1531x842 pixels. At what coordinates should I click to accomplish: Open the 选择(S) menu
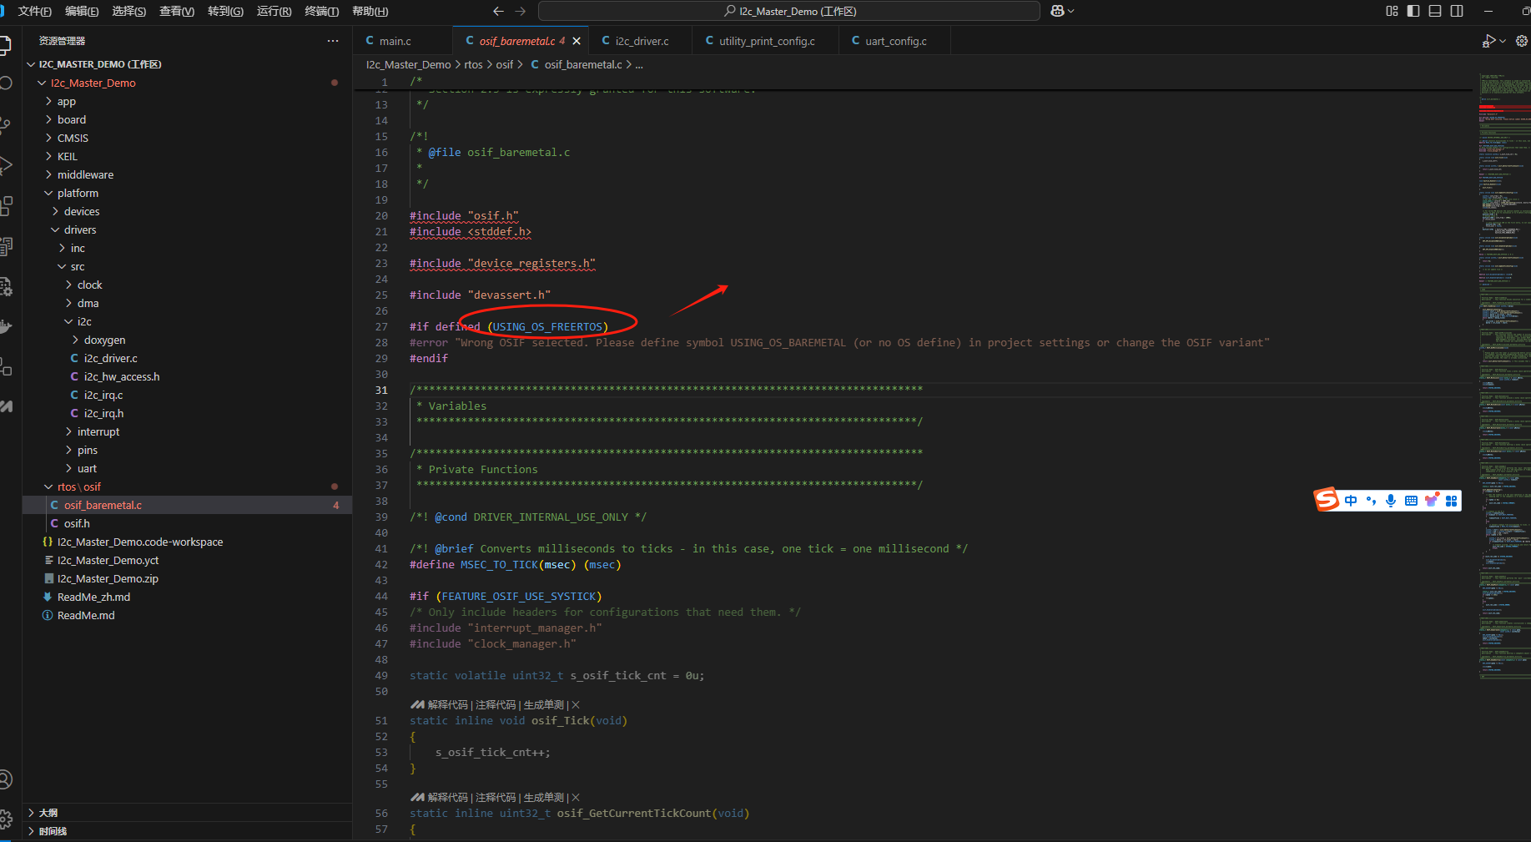129,11
